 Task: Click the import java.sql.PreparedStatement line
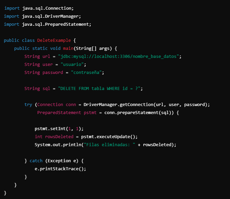[x=48, y=24]
